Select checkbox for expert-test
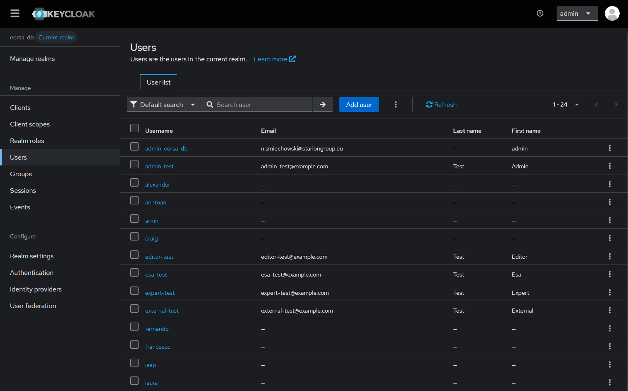This screenshot has width=628, height=391. tap(134, 291)
